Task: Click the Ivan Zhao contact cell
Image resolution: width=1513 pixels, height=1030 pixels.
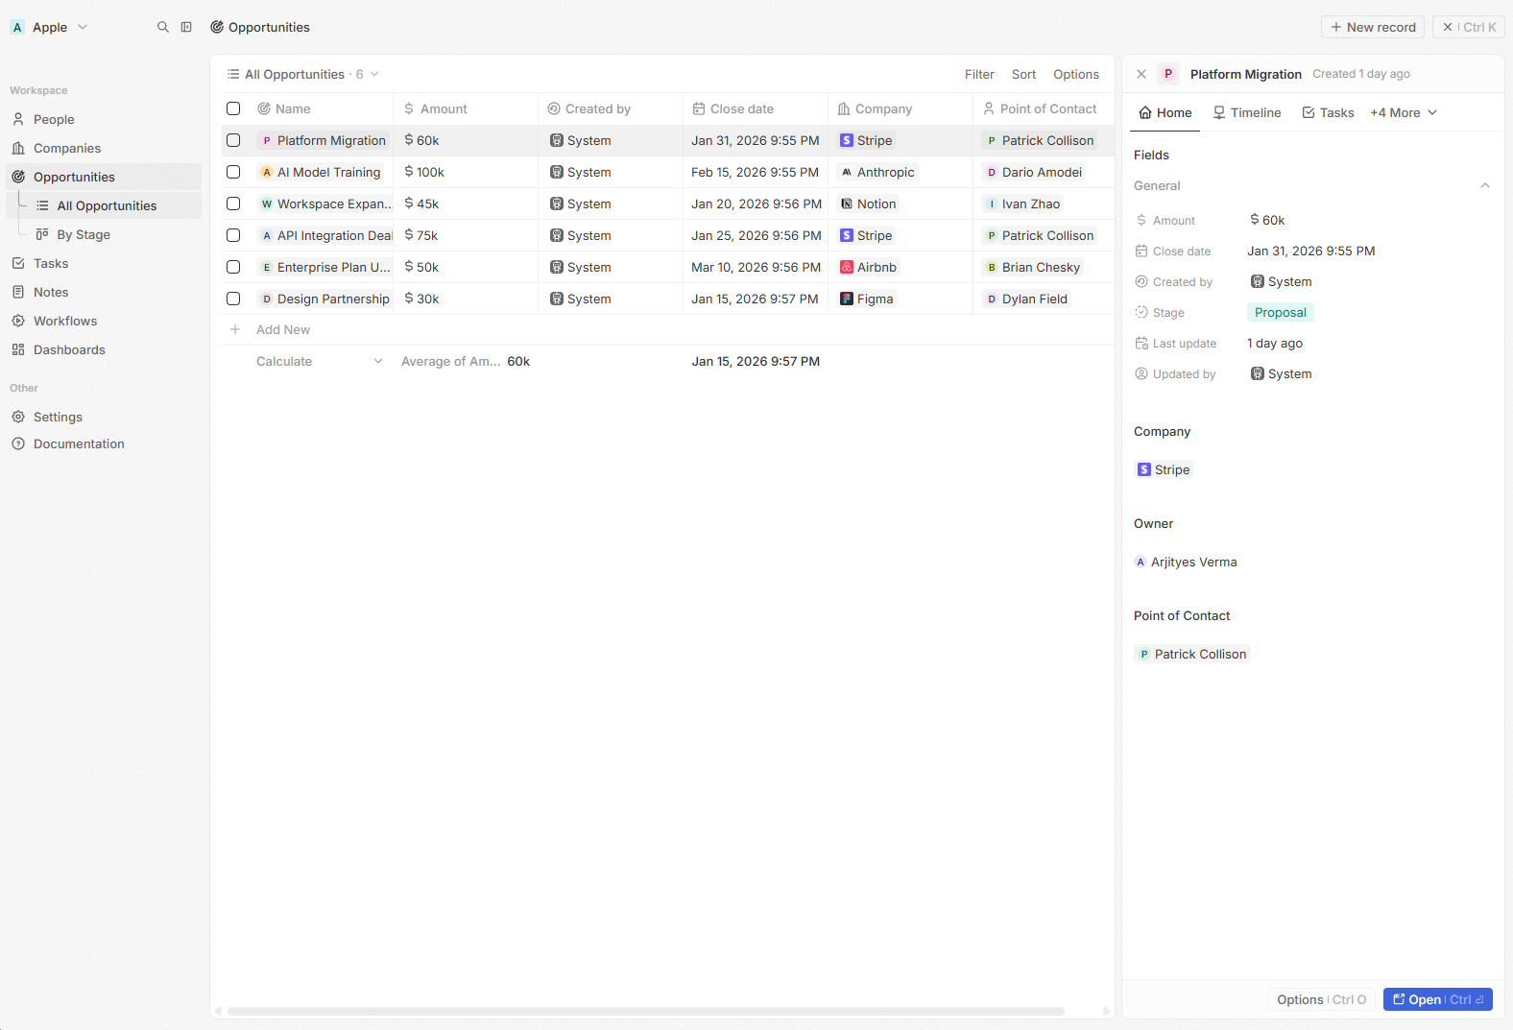Action: coord(1023,204)
